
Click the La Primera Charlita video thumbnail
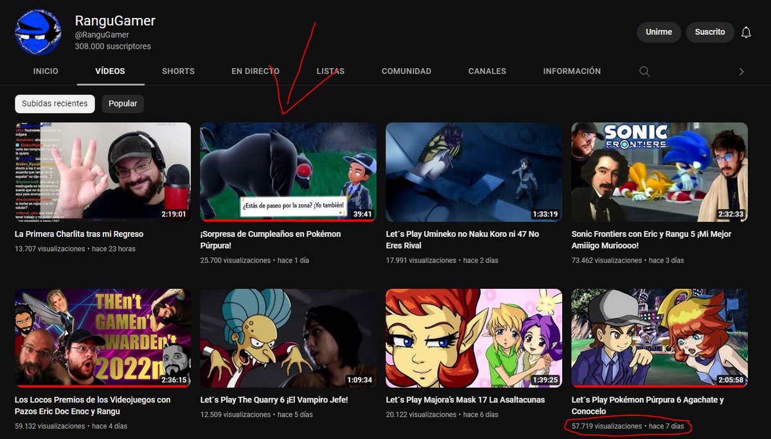tap(103, 172)
